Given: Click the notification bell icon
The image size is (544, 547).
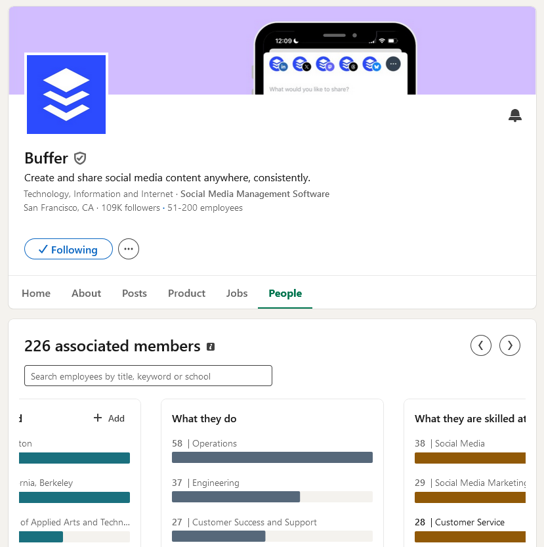Looking at the screenshot, I should click(x=514, y=116).
